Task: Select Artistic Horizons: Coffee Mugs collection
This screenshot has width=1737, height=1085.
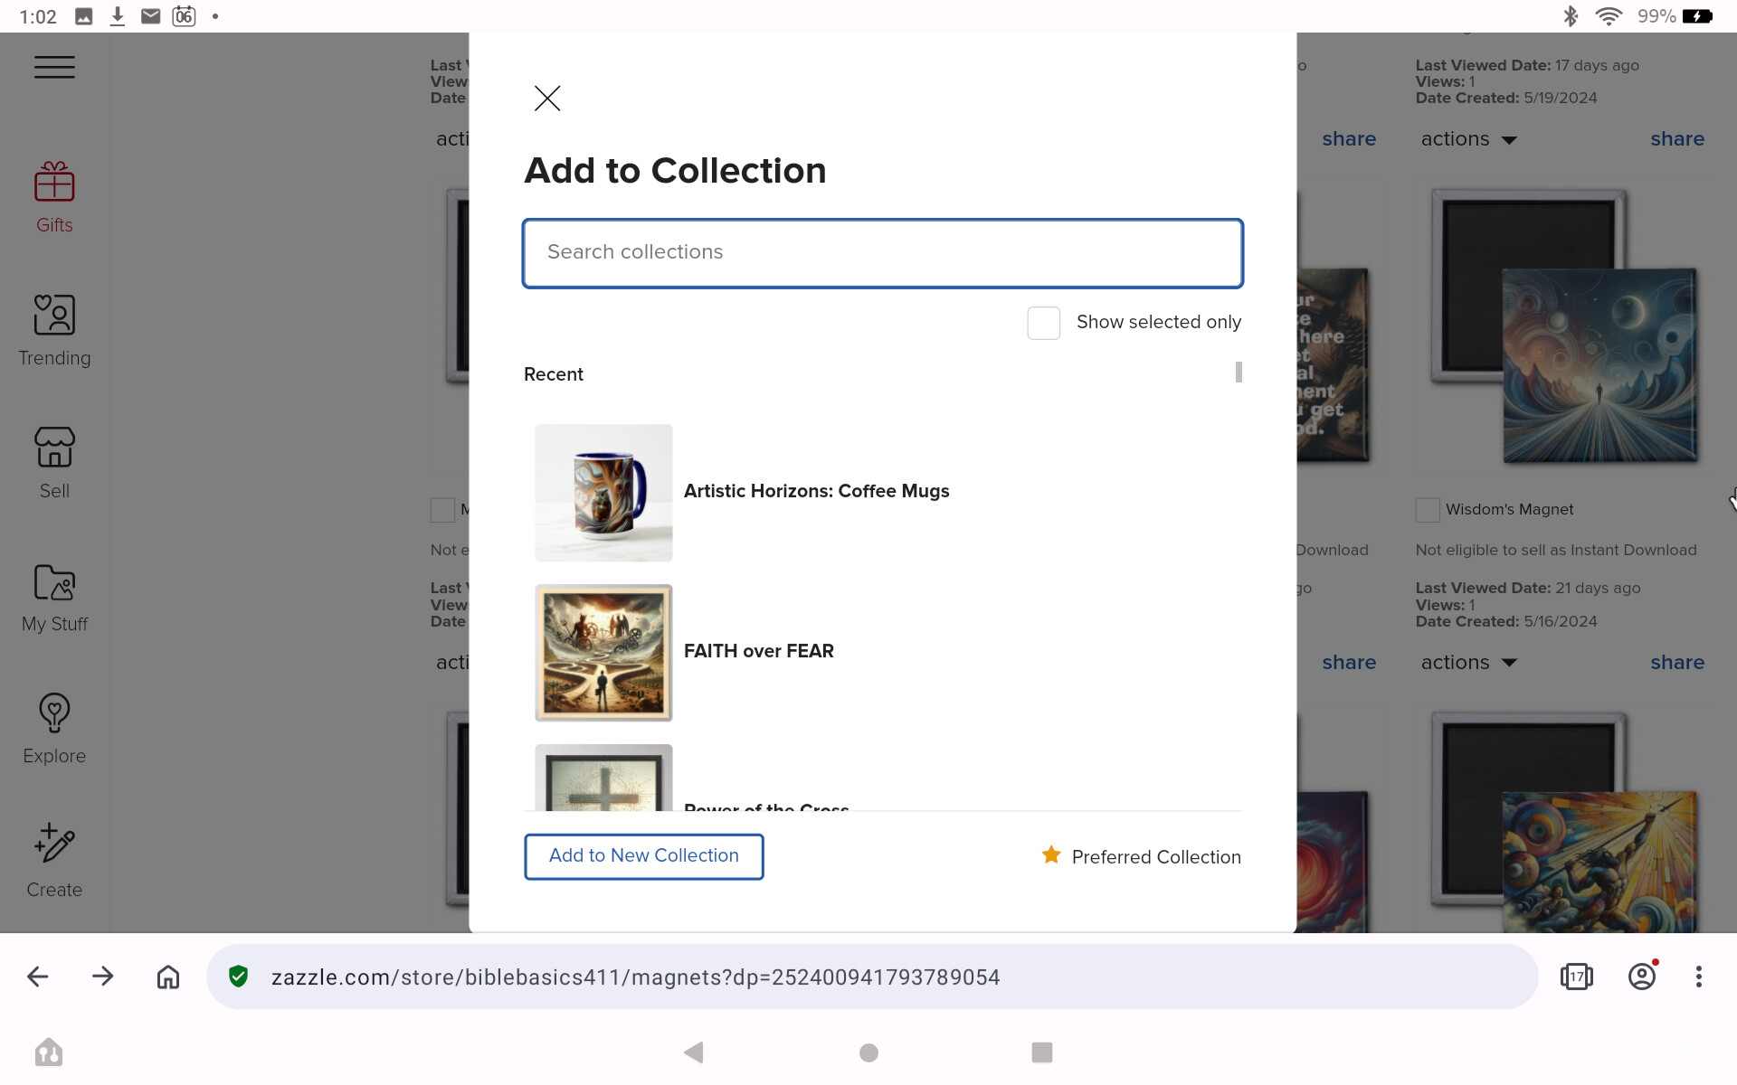Action: coord(816,491)
